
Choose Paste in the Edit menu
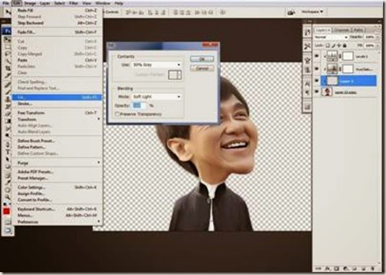pos(57,60)
